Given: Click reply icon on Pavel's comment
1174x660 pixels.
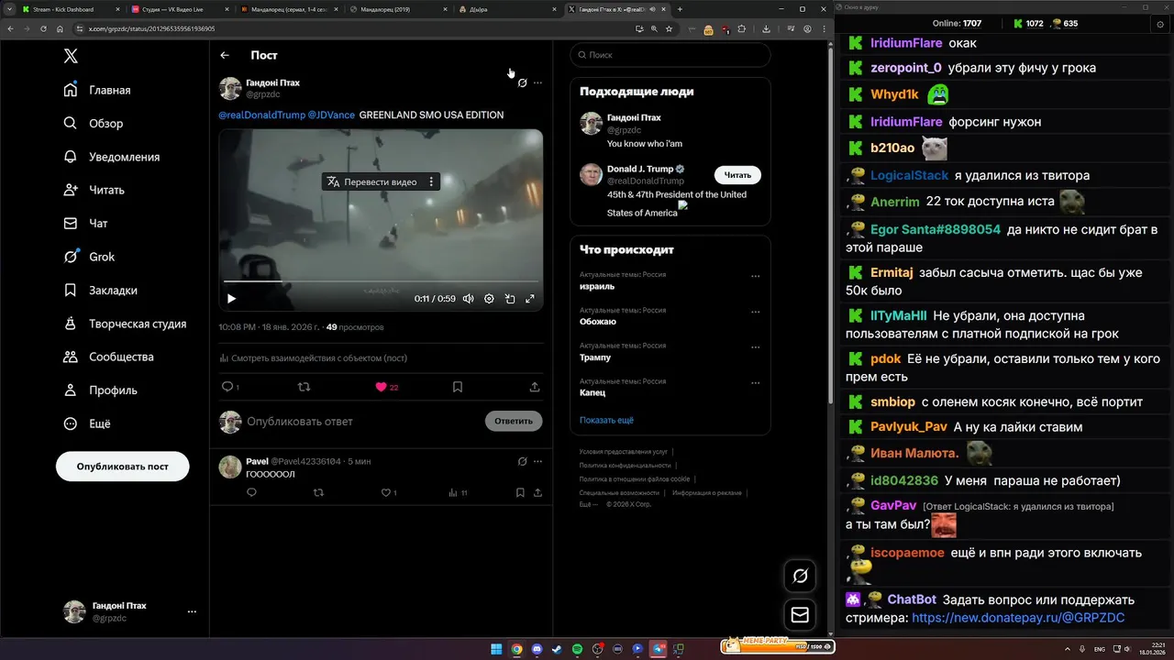Looking at the screenshot, I should 252,493.
